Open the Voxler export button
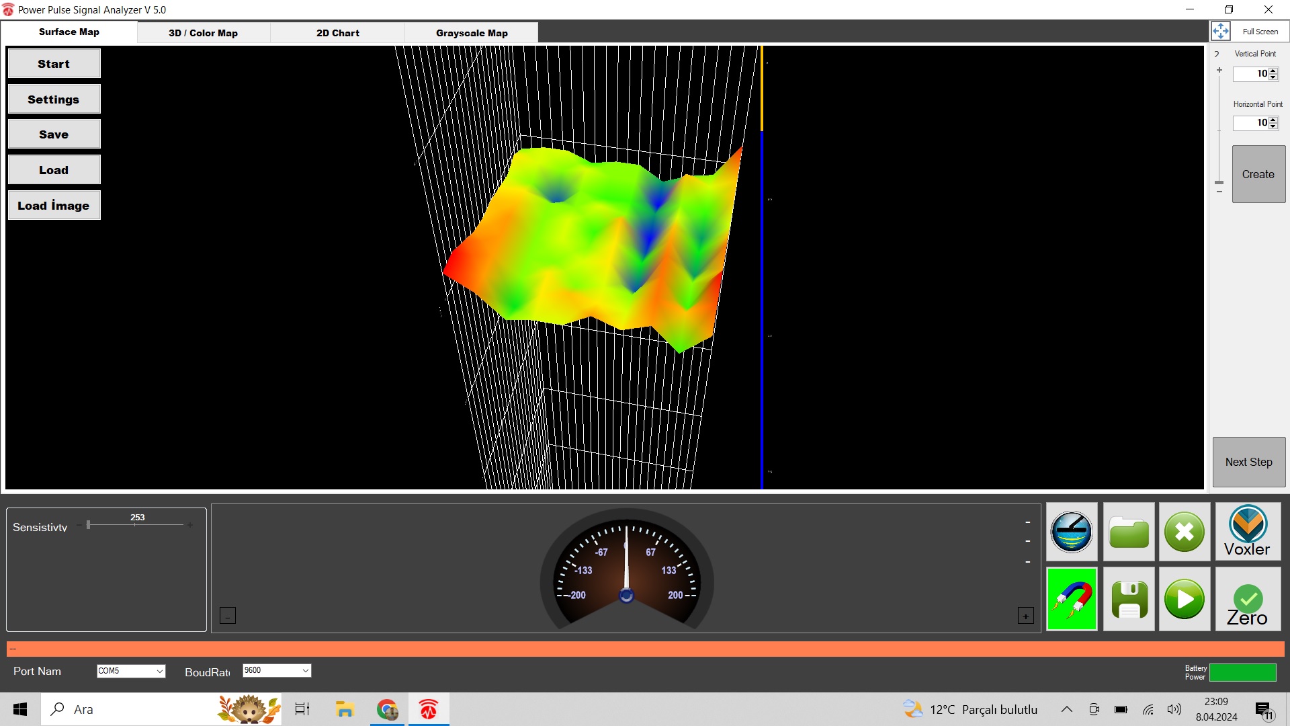The height and width of the screenshot is (726, 1290). pos(1248,532)
